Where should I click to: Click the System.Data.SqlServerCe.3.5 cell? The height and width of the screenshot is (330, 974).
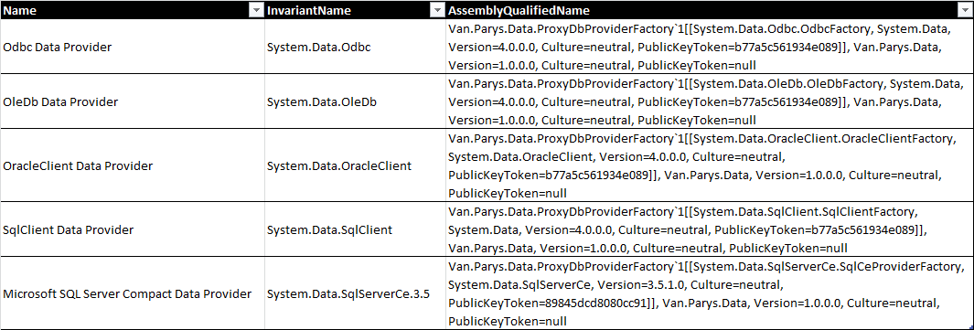coord(354,293)
